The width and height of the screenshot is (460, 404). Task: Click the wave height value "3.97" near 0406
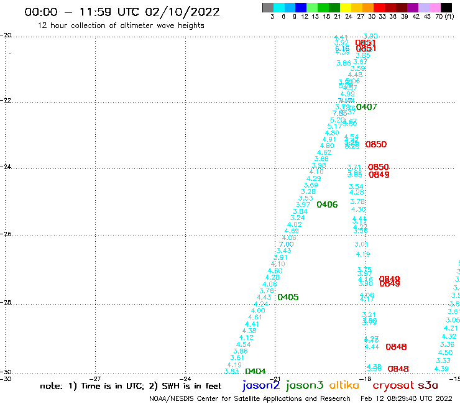303,204
